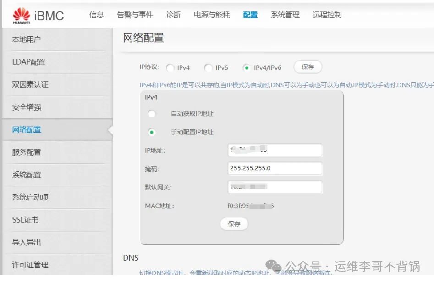Choose 手动配置IP地址 radio option

[x=152, y=132]
